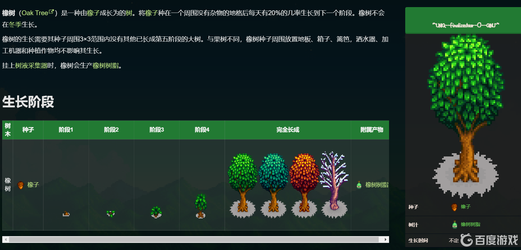Open the 橡子 link in the table row
This screenshot has width=521, height=250.
point(33,185)
